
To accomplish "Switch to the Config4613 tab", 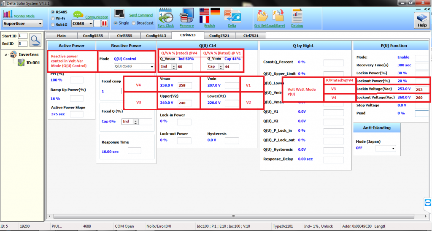I will tap(156, 35).
